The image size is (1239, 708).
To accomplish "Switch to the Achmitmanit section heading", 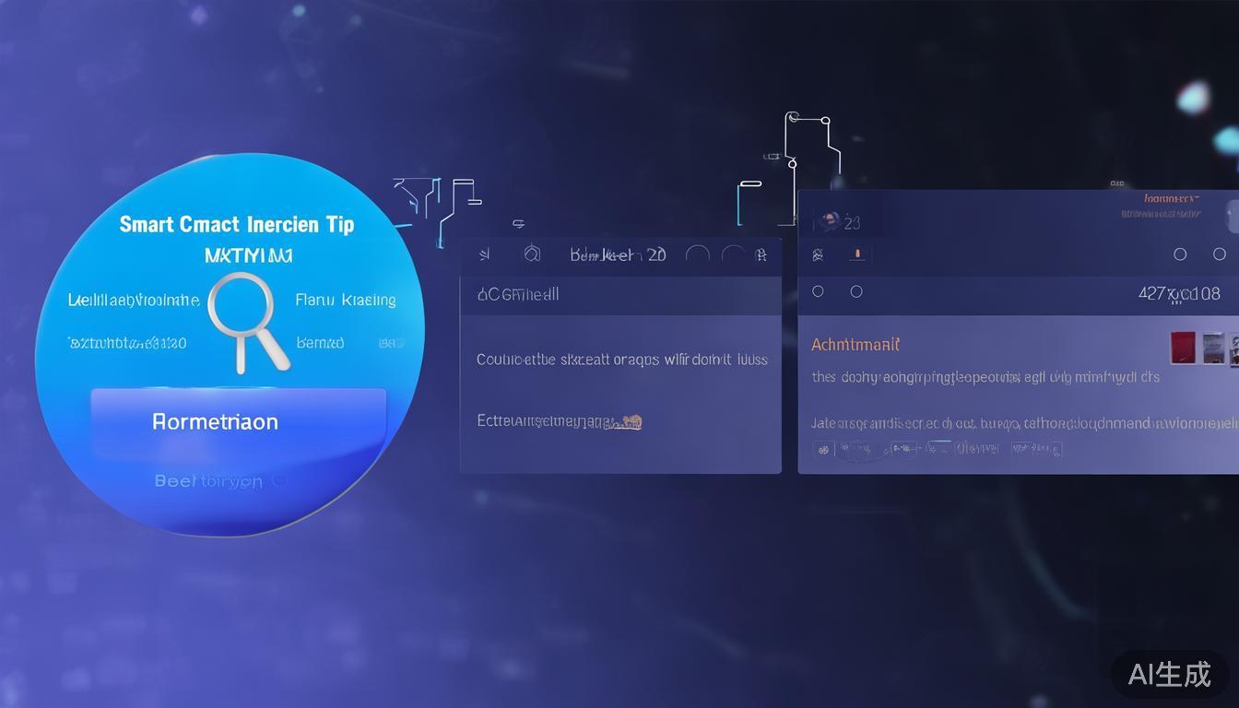I will pyautogui.click(x=855, y=344).
